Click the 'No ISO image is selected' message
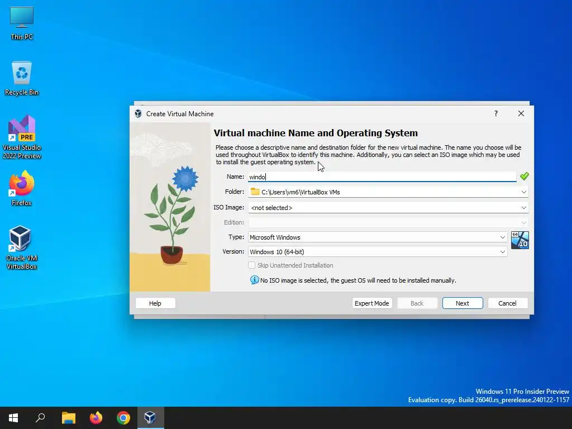This screenshot has width=572, height=429. (x=358, y=280)
